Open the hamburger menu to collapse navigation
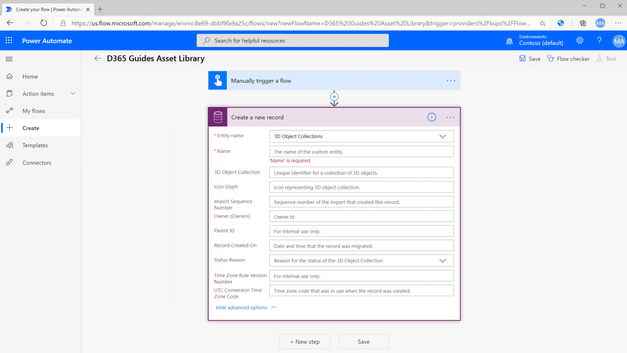 tap(9, 59)
